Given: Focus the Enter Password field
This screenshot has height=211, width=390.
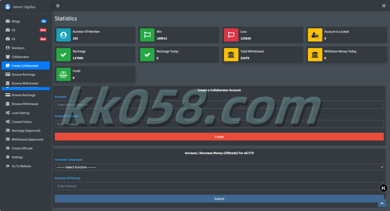Looking at the screenshot, I should (x=219, y=124).
